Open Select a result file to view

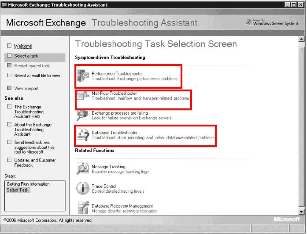(x=37, y=76)
